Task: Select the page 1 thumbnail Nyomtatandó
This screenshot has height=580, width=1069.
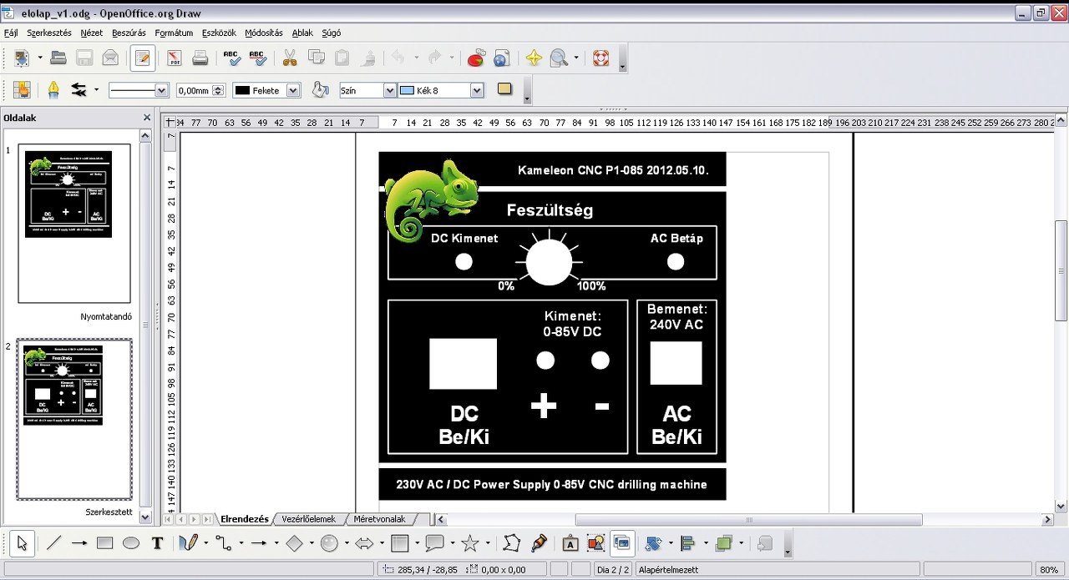Action: 74,223
